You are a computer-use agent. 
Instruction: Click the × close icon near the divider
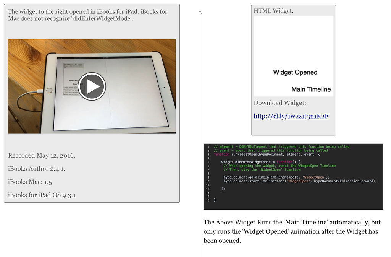point(200,13)
